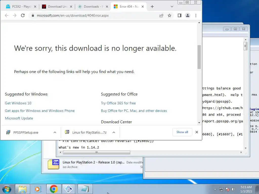Click horizontal scrollbar in changelog window

[97, 152]
